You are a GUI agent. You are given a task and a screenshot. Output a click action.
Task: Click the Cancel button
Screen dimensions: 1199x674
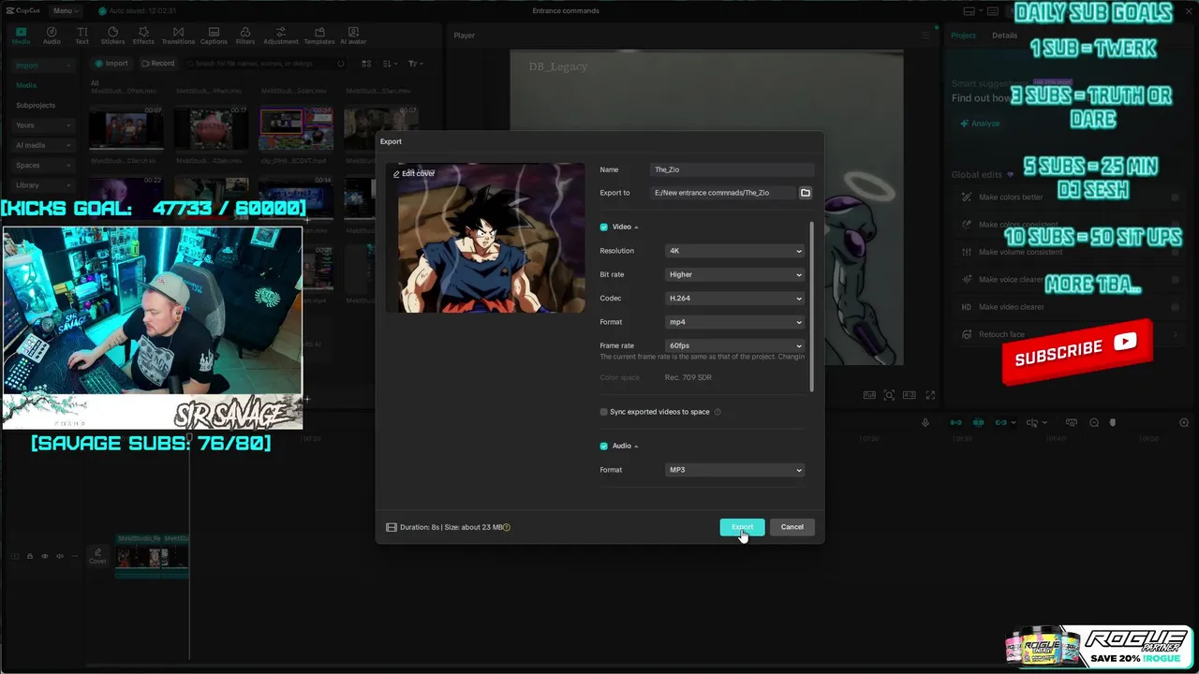point(792,527)
